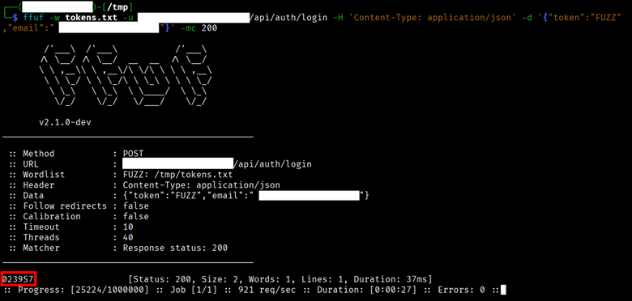Viewport: 632px width, 301px height.
Task: Select the Follow redirects false value
Action: (x=136, y=206)
